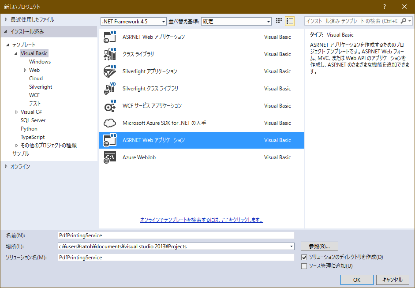Open the online template search link
Viewport: 415px width, 288px height.
[202, 220]
